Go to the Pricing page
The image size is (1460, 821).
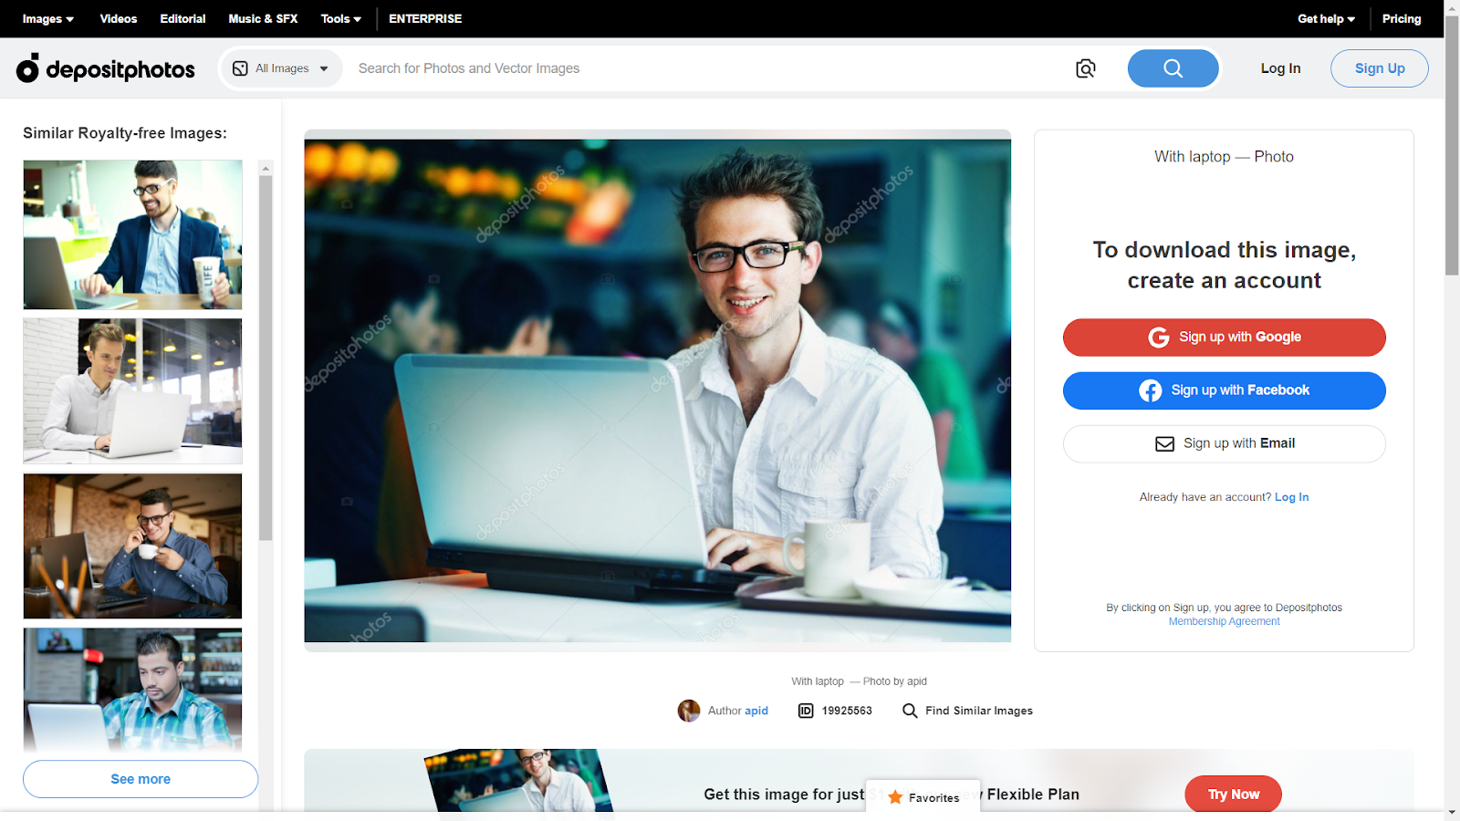(x=1402, y=18)
